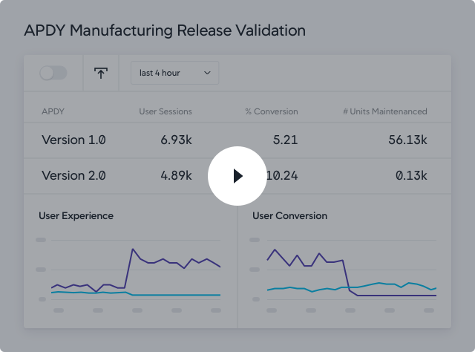
Task: Click the 0.13k units value
Action: click(411, 175)
